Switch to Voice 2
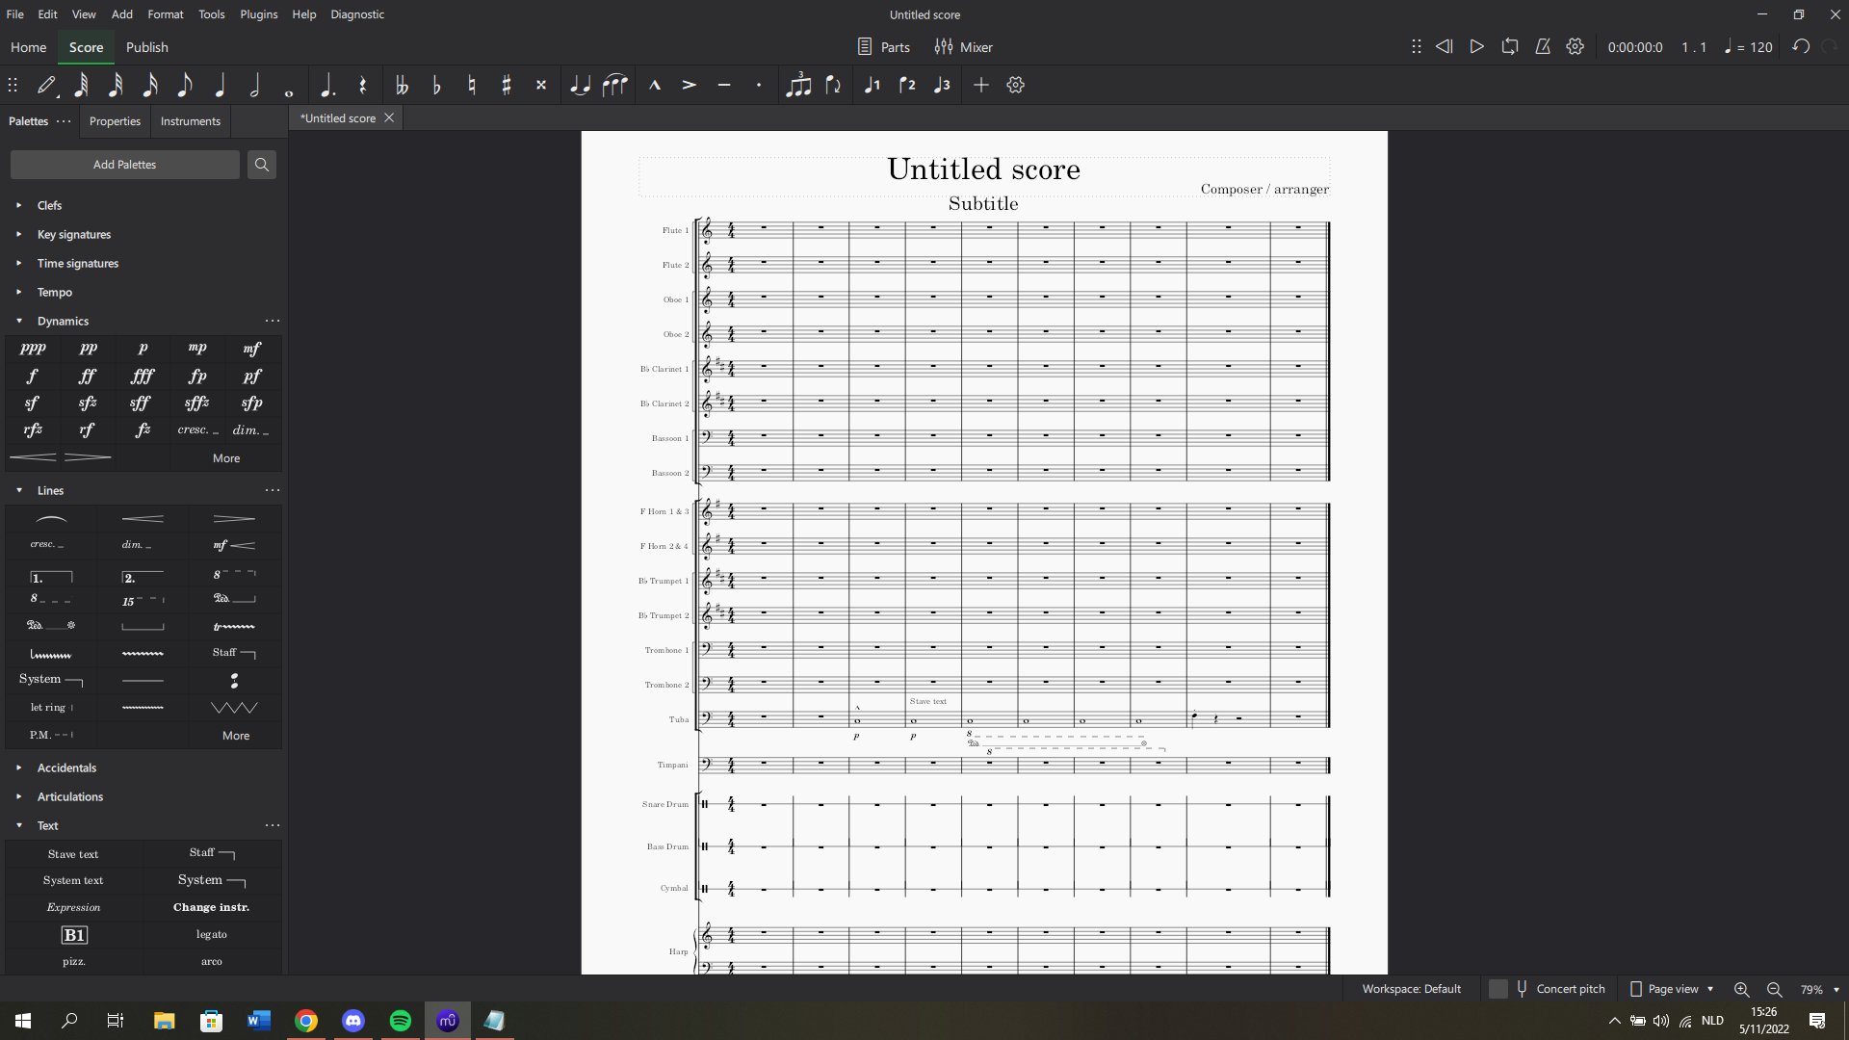This screenshot has height=1040, width=1849. pyautogui.click(x=906, y=85)
